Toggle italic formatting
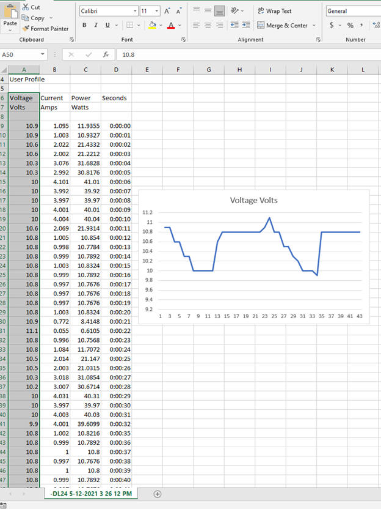This screenshot has height=509, width=381. 96,25
